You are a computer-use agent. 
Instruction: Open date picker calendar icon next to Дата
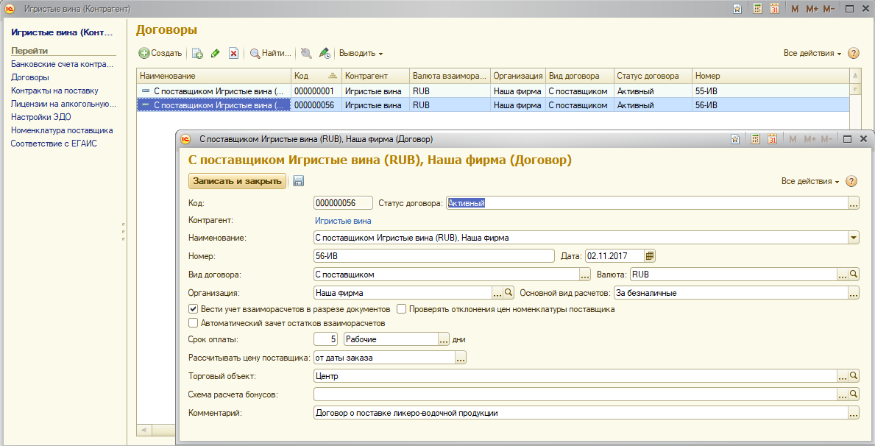tap(650, 256)
